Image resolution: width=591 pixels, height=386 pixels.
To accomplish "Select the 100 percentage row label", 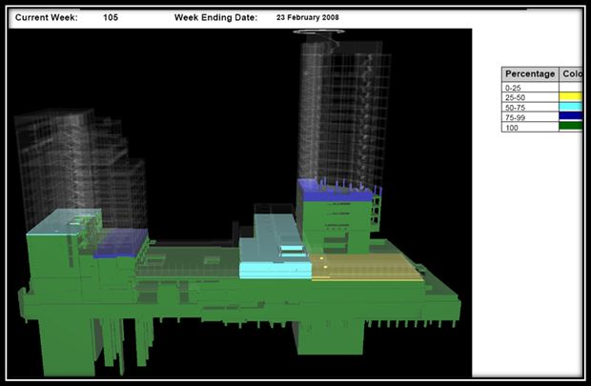I will click(512, 125).
